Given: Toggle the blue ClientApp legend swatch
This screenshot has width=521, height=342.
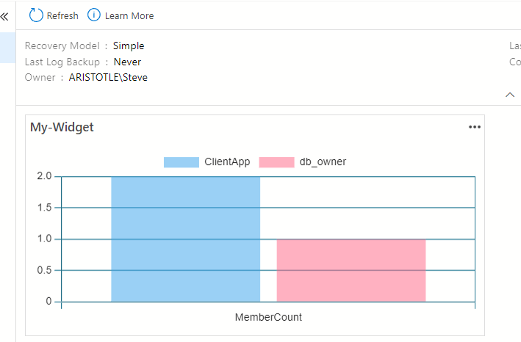Looking at the screenshot, I should tap(181, 161).
